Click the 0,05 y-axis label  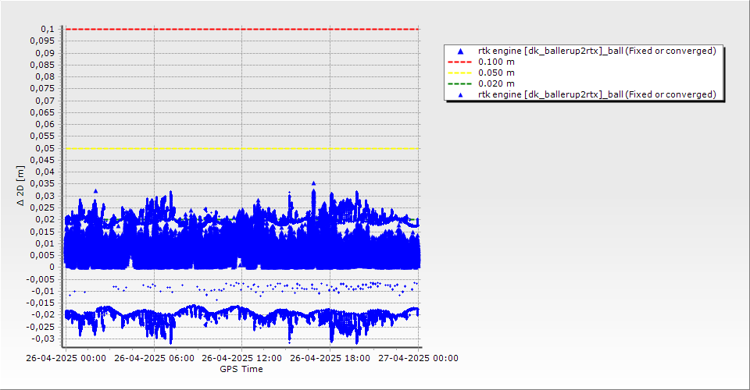pos(45,148)
